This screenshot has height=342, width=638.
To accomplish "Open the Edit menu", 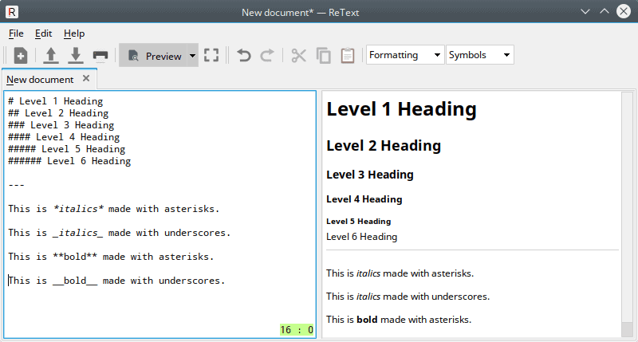I will point(43,33).
